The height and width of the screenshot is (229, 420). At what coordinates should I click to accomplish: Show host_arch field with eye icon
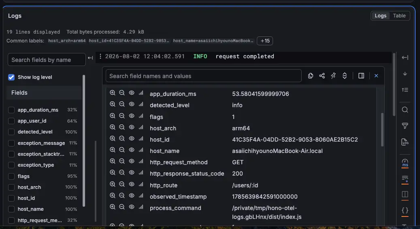coord(132,127)
